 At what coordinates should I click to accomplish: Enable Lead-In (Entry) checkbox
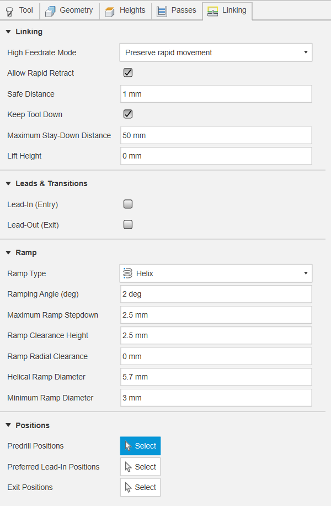(128, 204)
